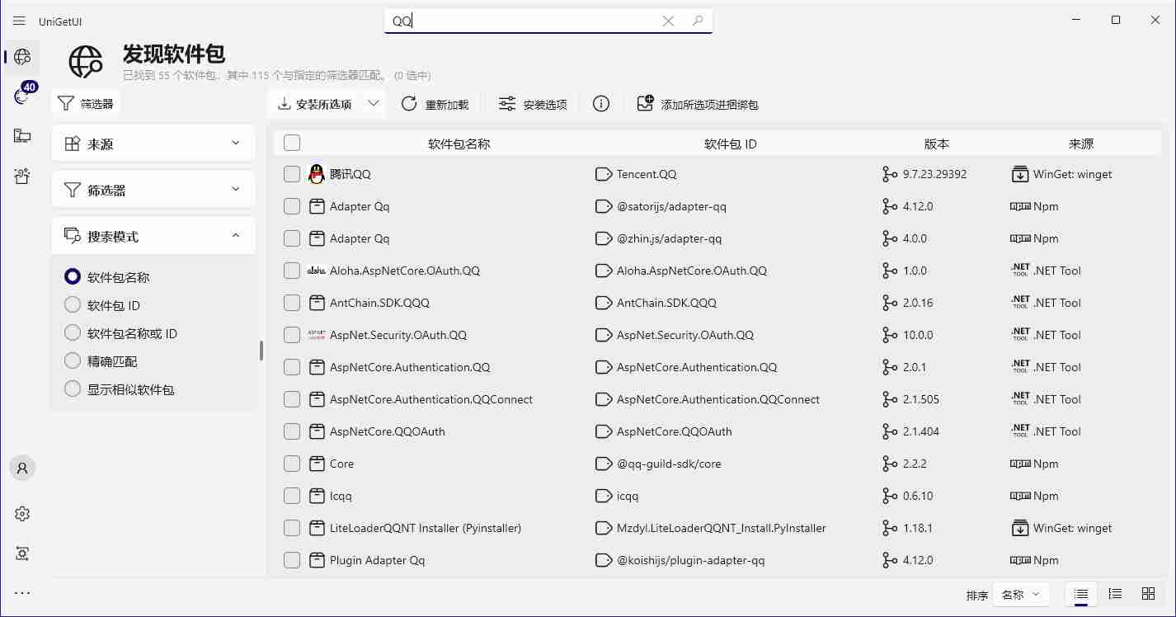Select the Core package name
Screen dimensions: 1176x617
(x=341, y=464)
